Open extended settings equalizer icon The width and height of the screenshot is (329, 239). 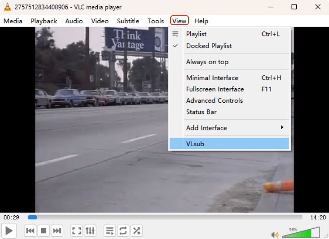click(90, 231)
